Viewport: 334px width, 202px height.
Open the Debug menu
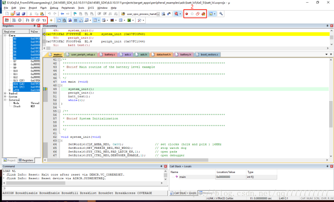(x=54, y=8)
